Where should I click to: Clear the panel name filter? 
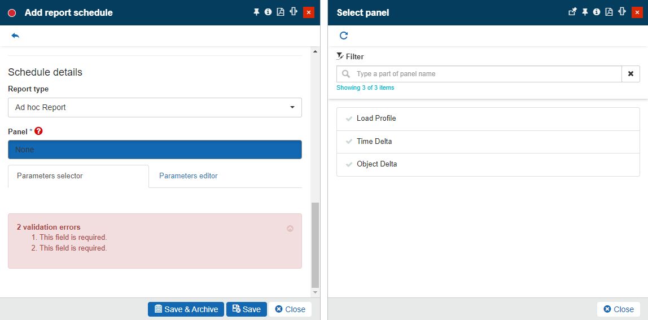631,74
